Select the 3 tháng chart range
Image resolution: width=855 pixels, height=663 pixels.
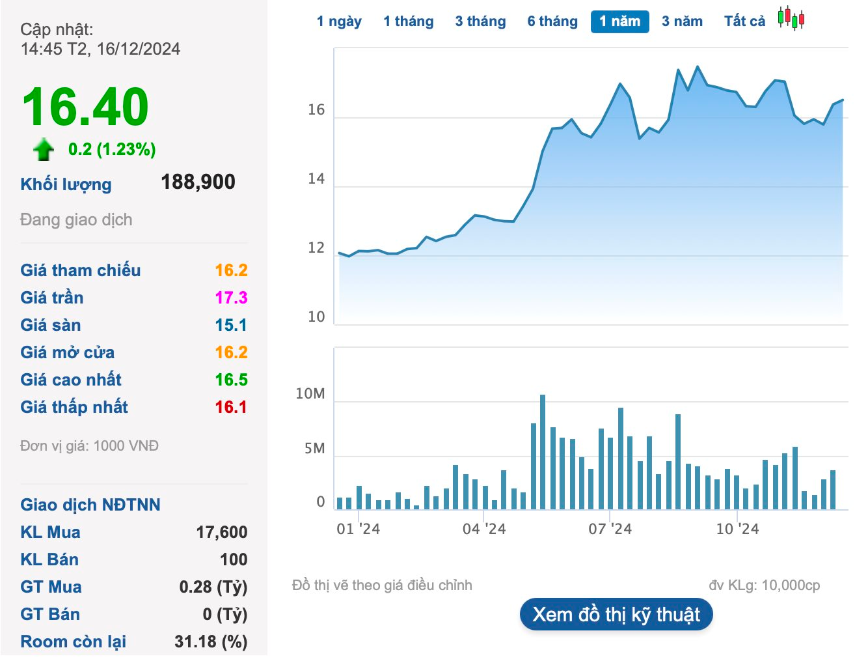(480, 21)
